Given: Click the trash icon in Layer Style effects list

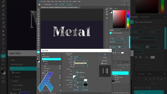Looking at the screenshot, I should click(61, 90).
